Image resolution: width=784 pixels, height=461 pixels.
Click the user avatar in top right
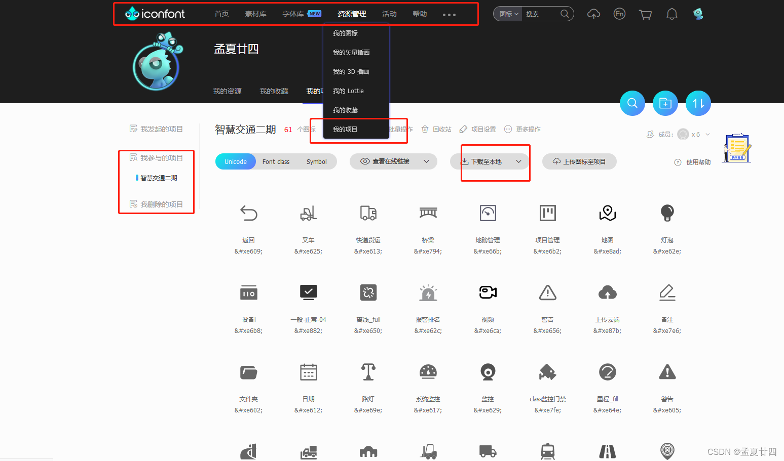[x=698, y=14]
